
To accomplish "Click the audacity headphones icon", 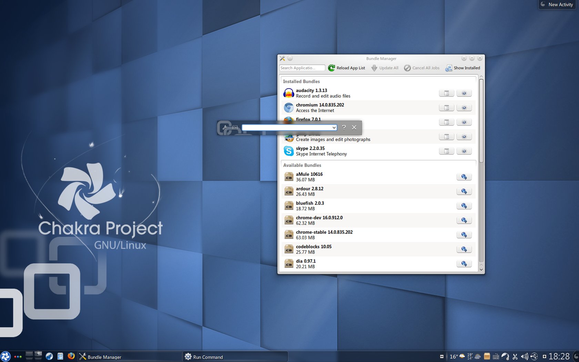I will 288,93.
